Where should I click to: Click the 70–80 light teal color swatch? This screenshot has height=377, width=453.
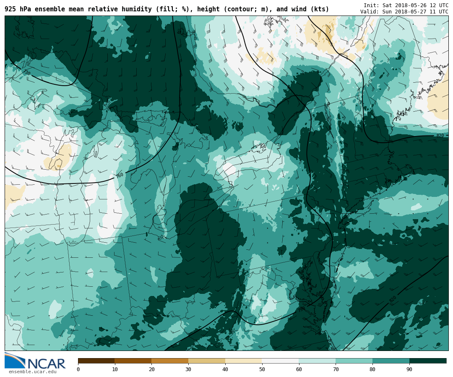point(354,361)
